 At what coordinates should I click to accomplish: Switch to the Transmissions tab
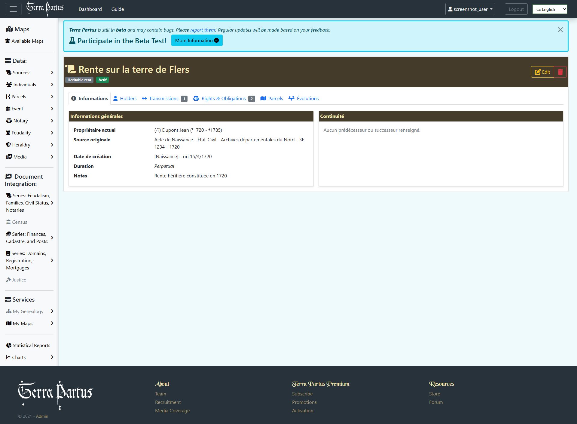tap(164, 98)
